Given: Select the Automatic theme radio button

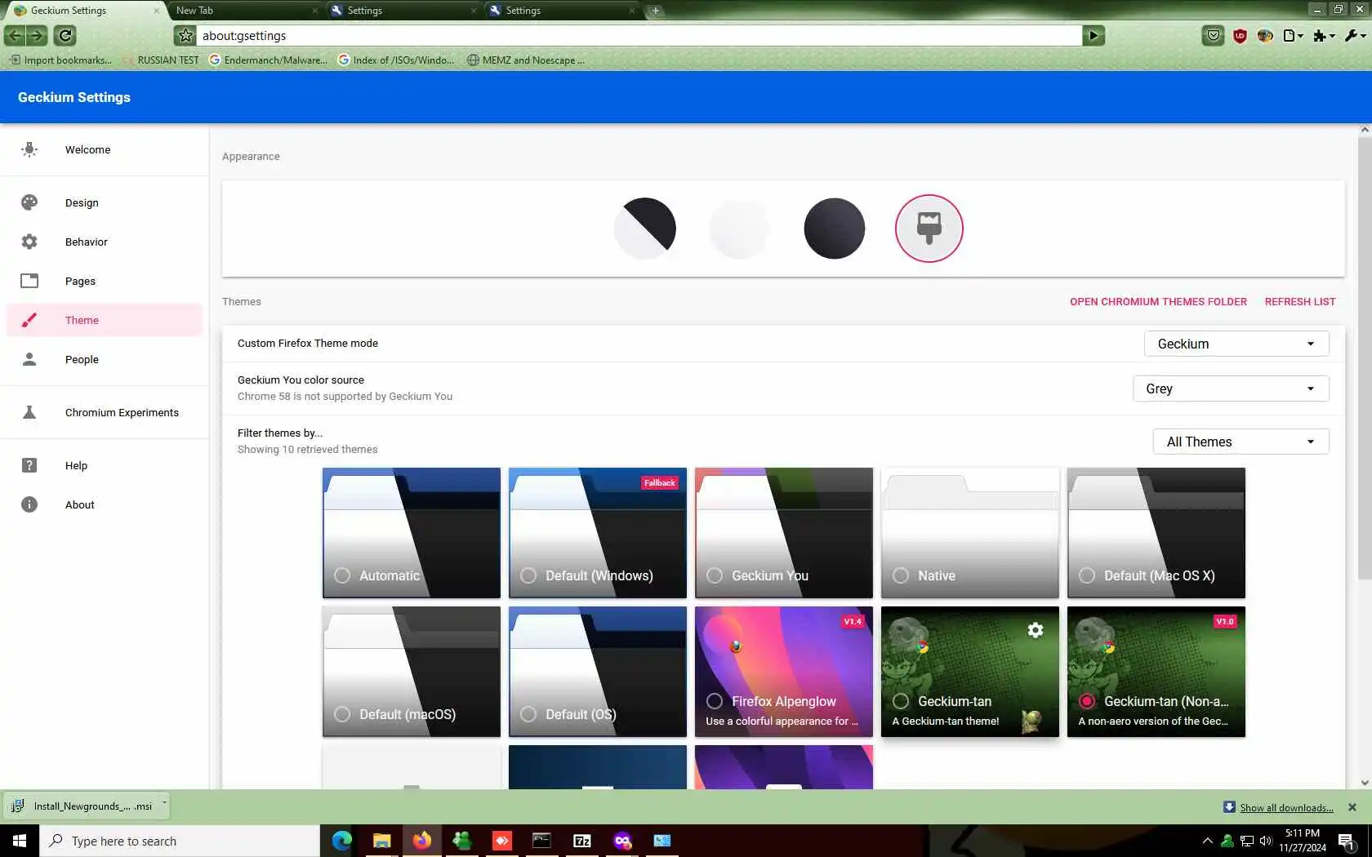Looking at the screenshot, I should coord(342,575).
